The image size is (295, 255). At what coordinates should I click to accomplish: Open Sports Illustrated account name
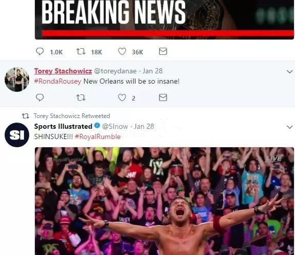pyautogui.click(x=63, y=126)
